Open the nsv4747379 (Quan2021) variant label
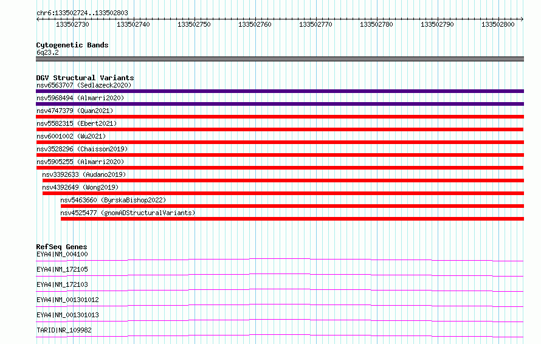 point(75,111)
